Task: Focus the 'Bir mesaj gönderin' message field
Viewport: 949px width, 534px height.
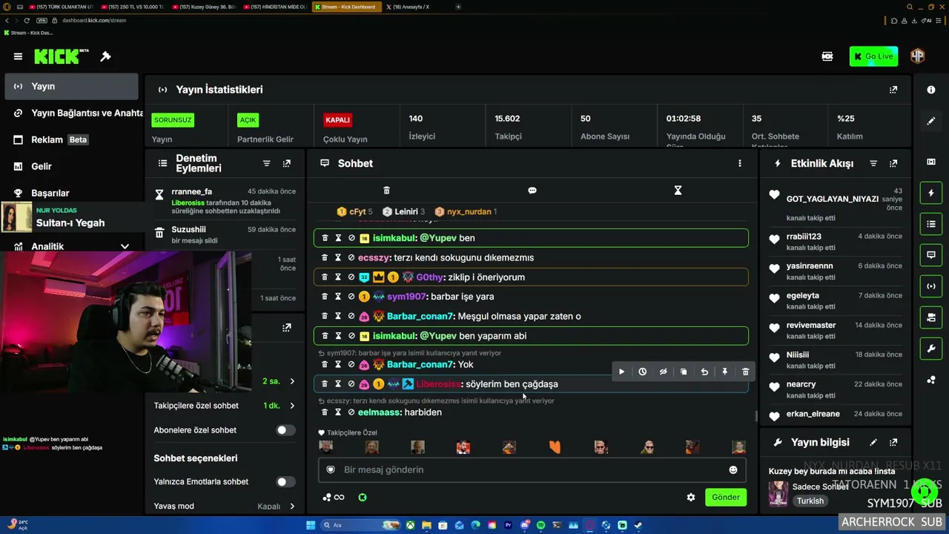Action: [x=532, y=469]
